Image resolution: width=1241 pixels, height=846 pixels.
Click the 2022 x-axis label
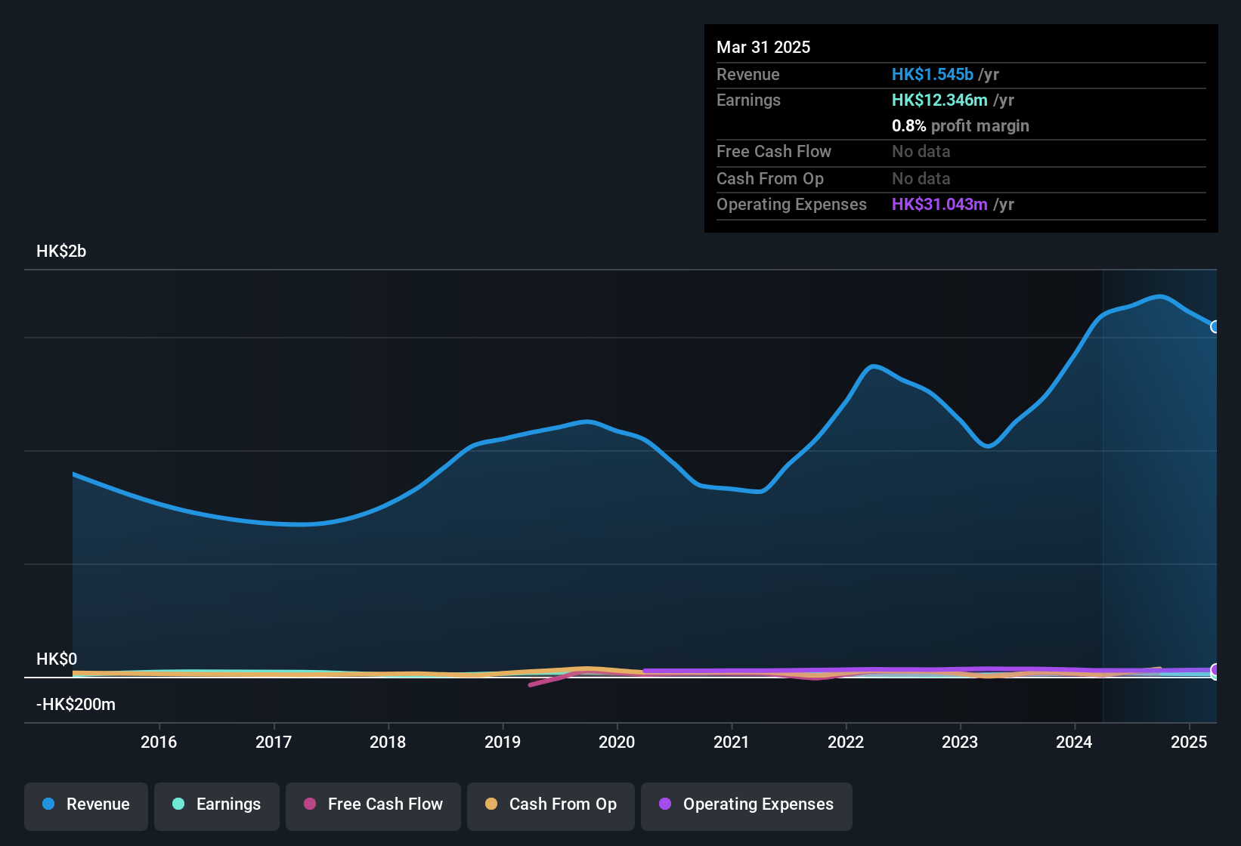click(x=846, y=742)
